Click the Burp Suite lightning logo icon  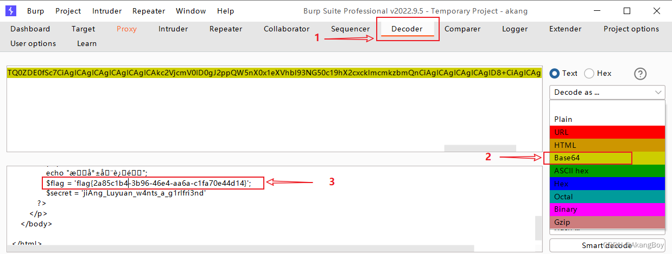(11, 11)
